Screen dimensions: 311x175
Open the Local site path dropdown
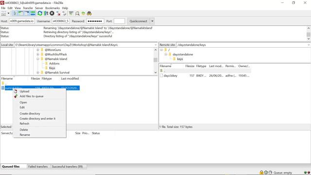(x=155, y=45)
